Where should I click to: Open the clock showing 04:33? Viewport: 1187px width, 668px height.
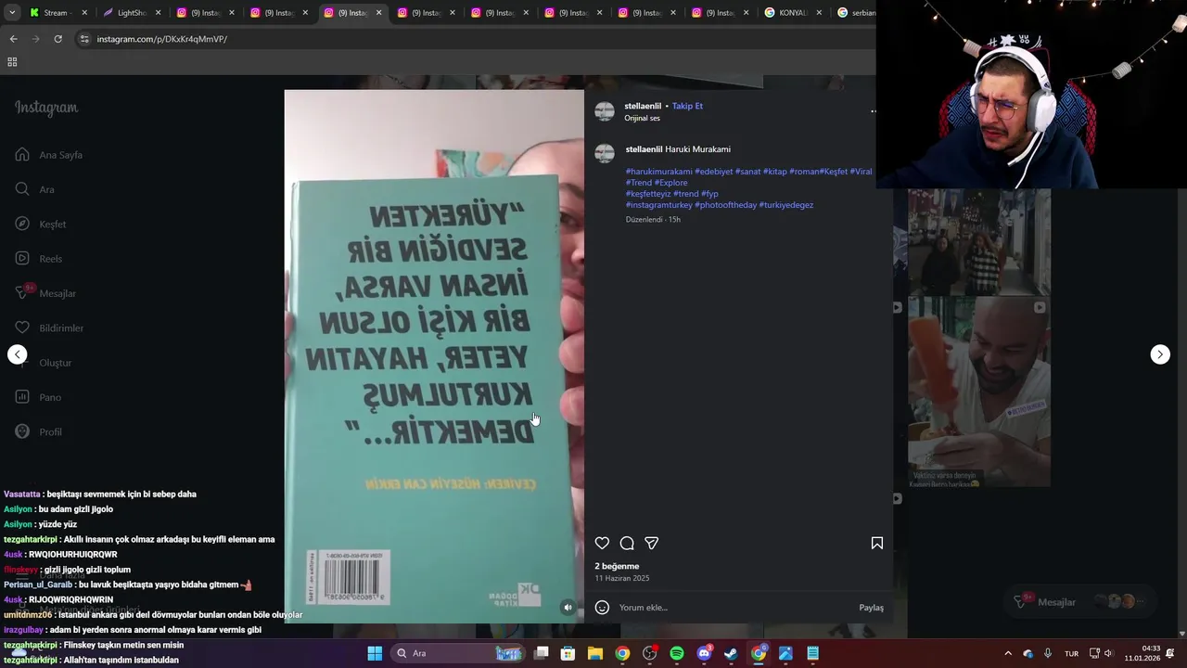[x=1142, y=653]
